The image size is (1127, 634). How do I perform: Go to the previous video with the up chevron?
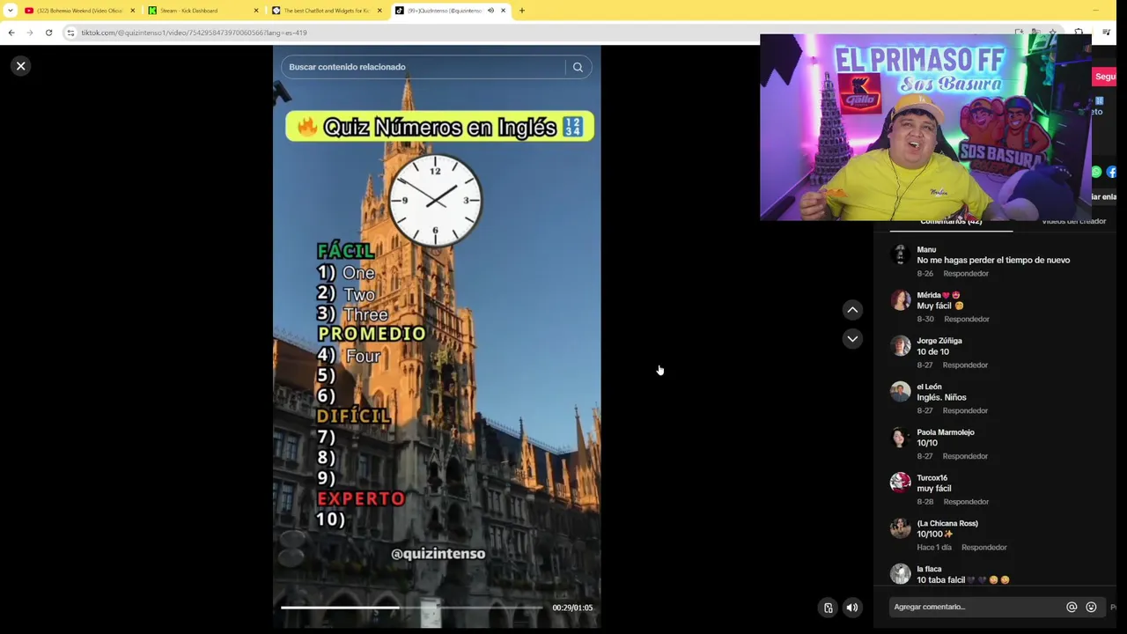852,310
